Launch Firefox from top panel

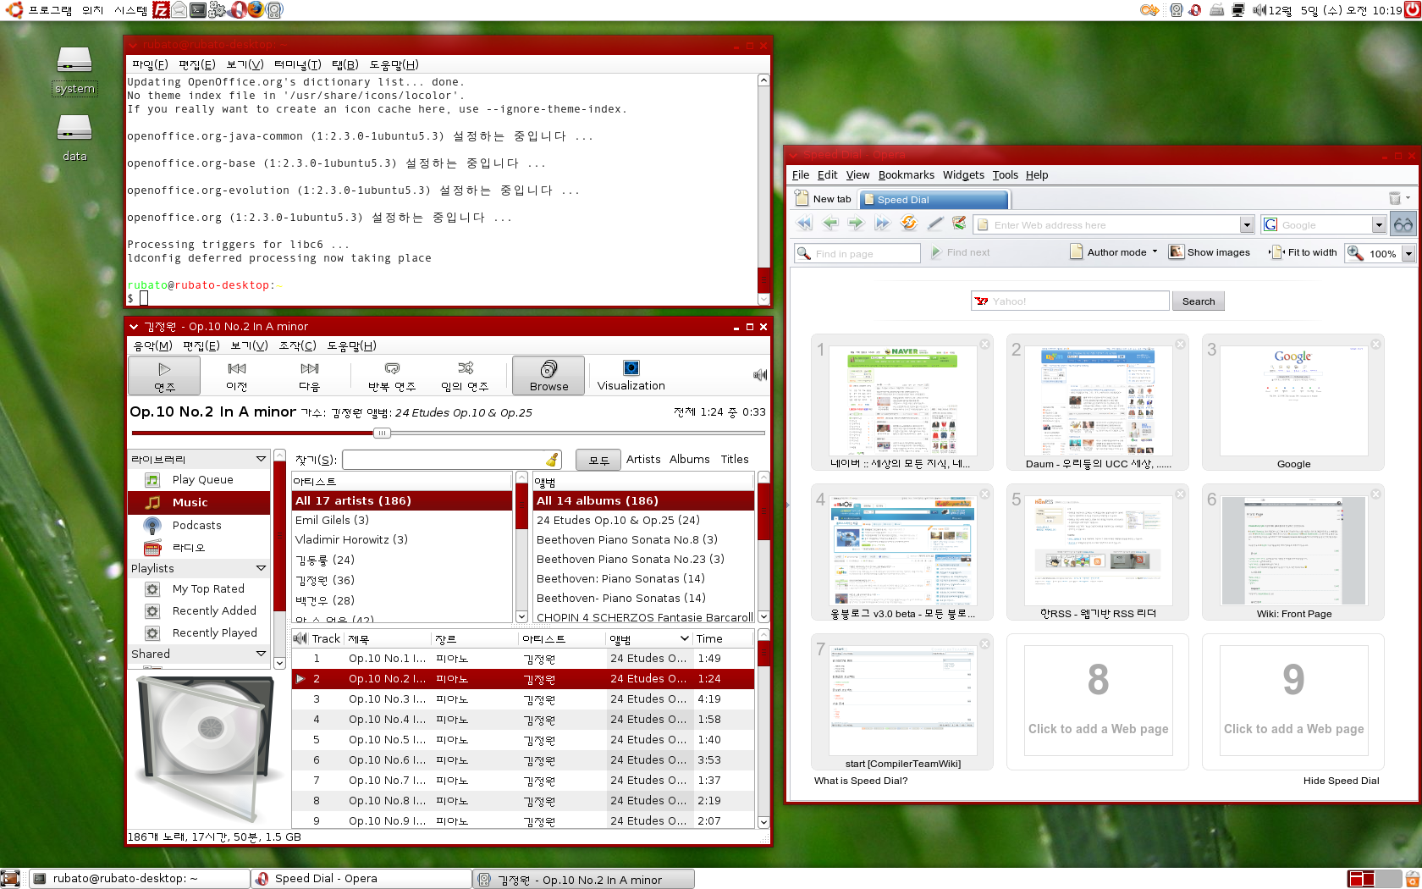256,10
